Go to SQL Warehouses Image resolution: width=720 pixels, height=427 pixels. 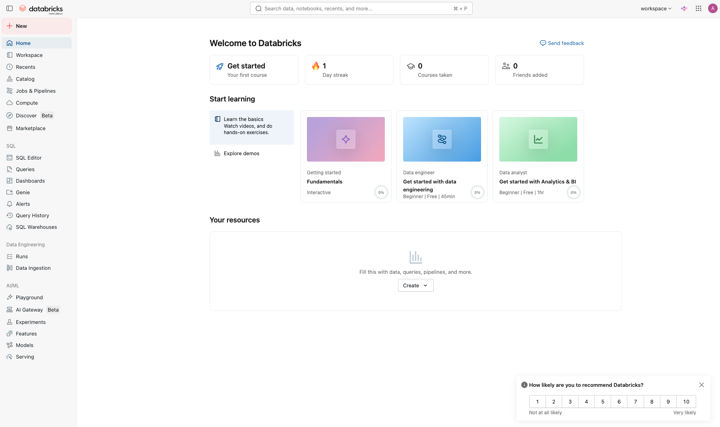(x=36, y=227)
